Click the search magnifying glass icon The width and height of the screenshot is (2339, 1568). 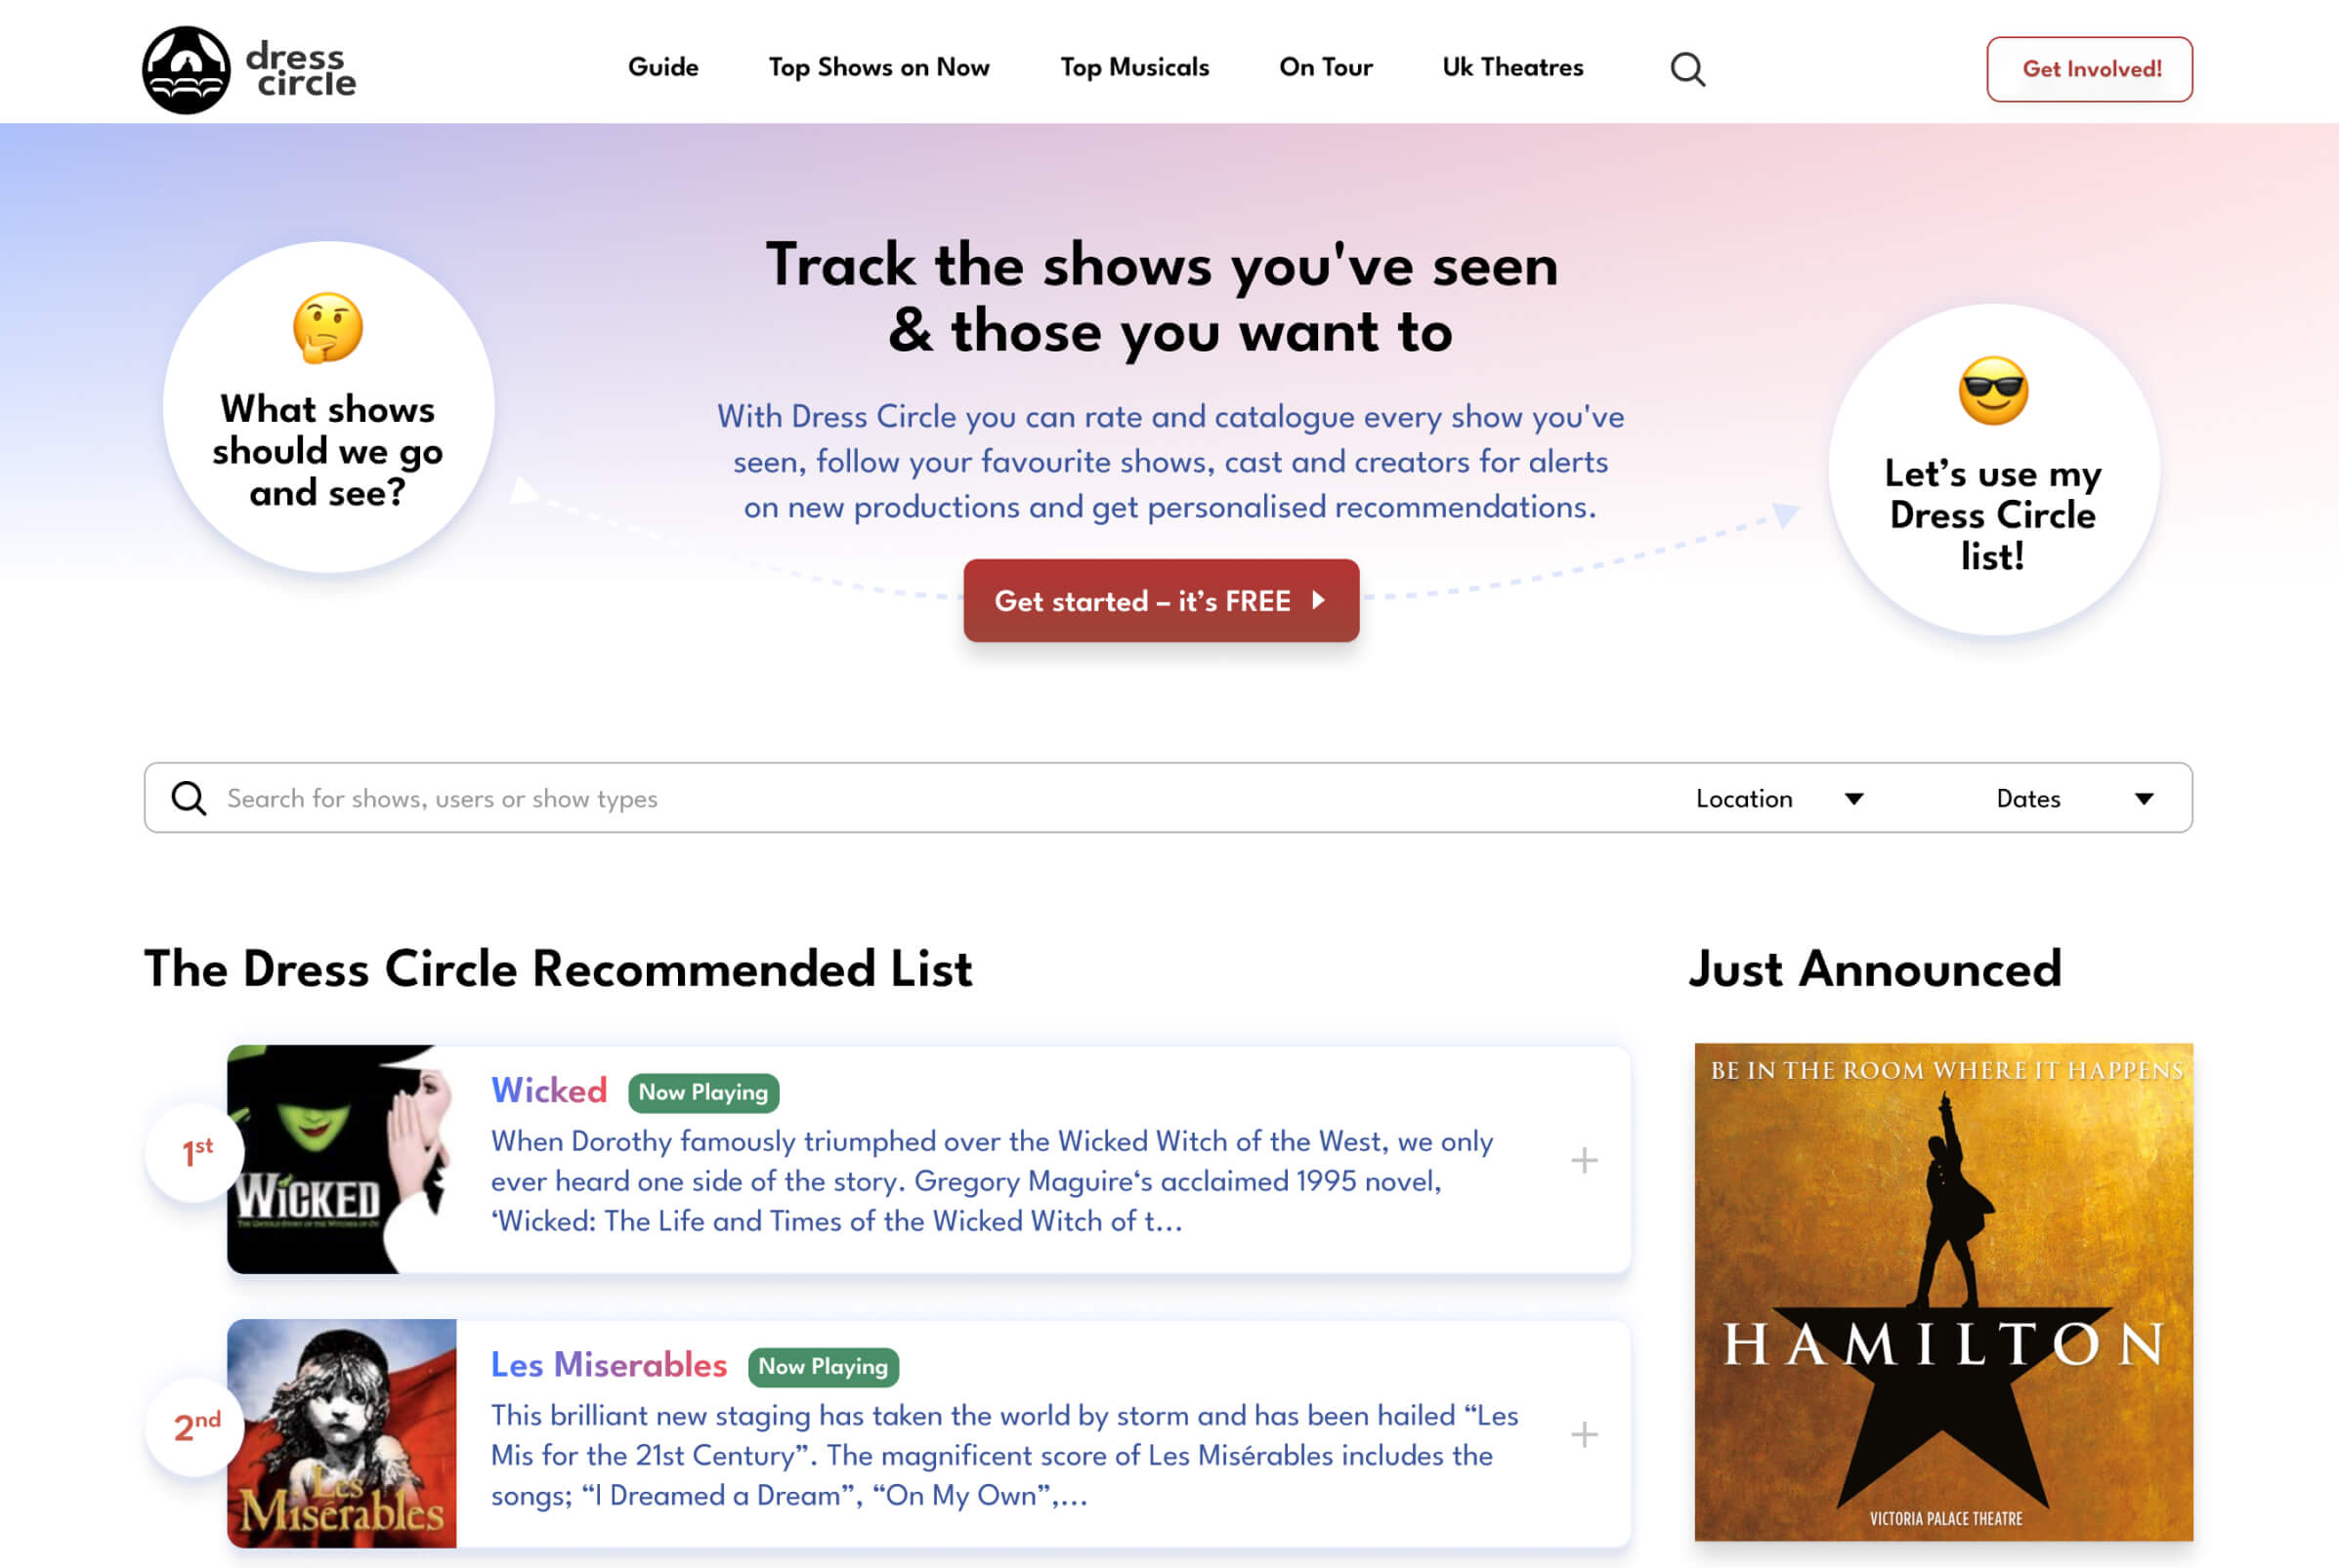click(x=1687, y=68)
